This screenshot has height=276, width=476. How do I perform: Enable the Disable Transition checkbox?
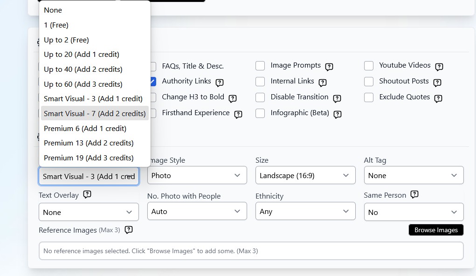(260, 97)
